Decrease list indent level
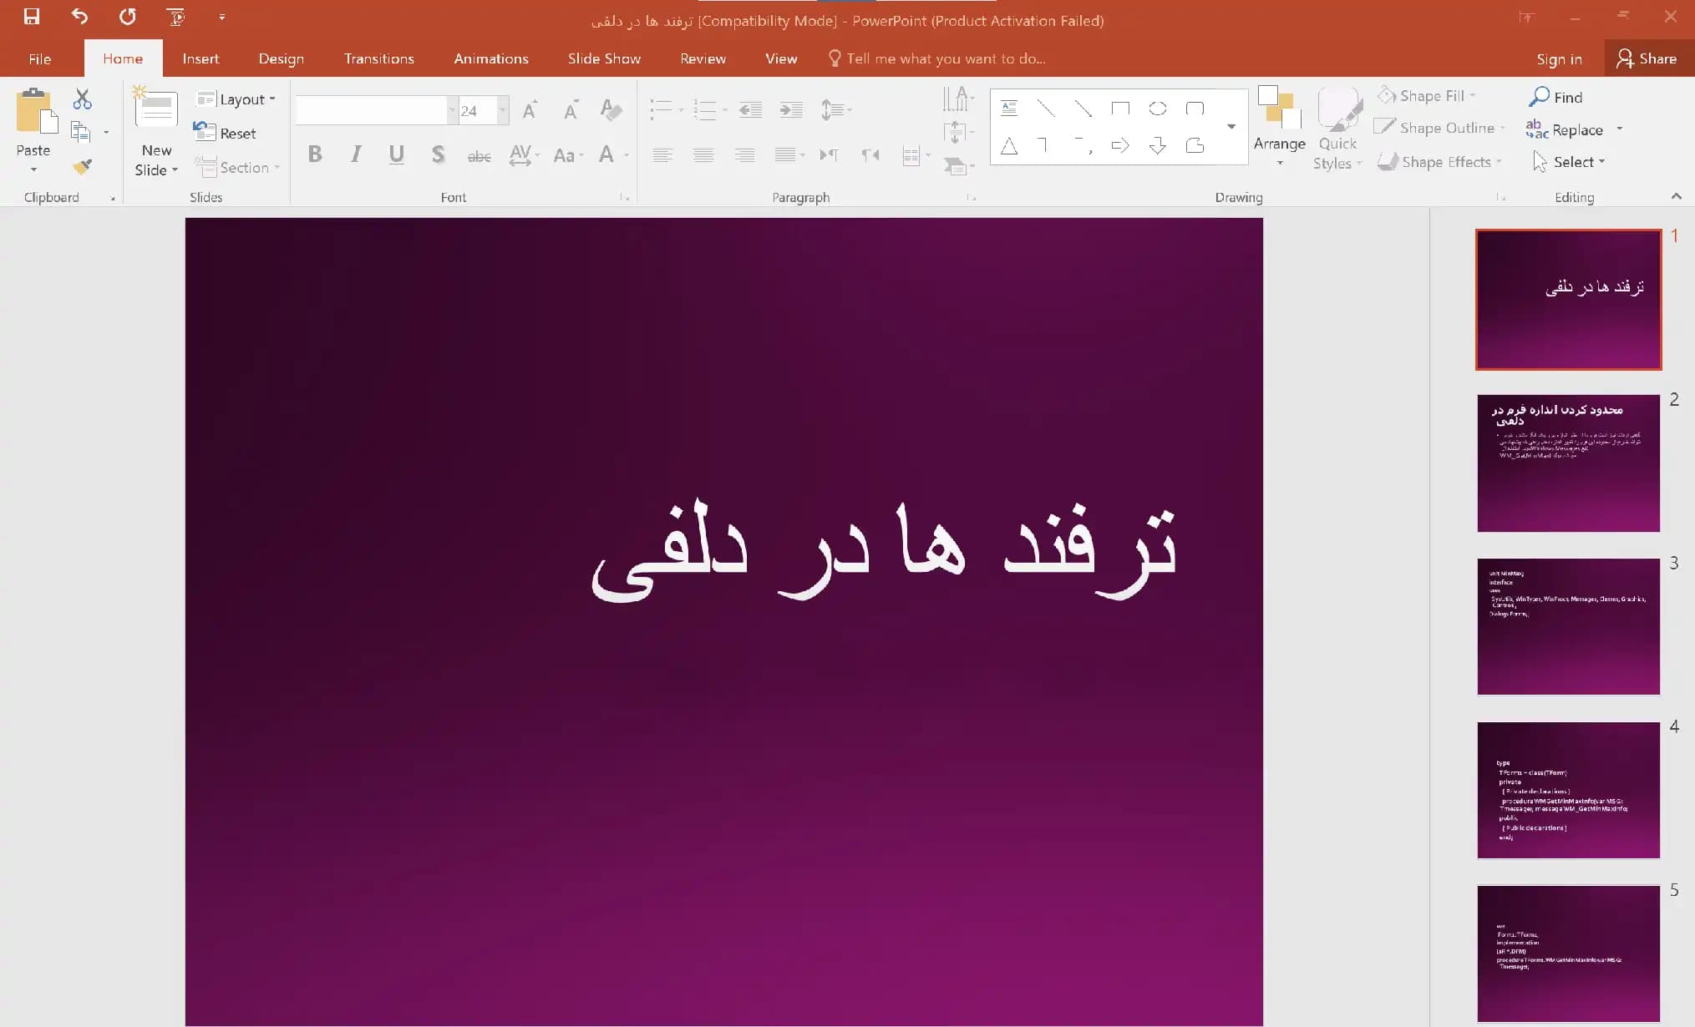 tap(750, 109)
